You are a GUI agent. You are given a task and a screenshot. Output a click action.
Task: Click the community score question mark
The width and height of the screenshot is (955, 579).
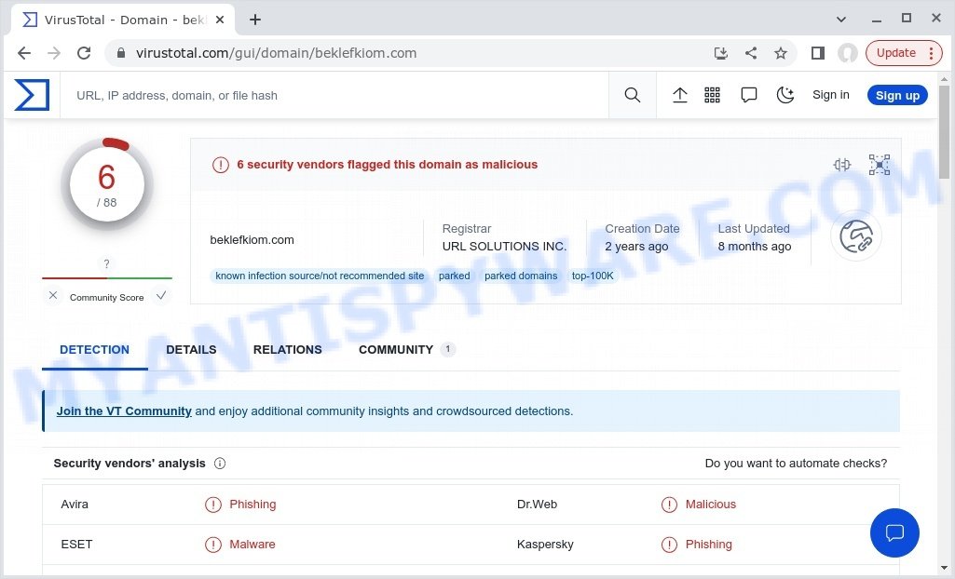coord(106,263)
